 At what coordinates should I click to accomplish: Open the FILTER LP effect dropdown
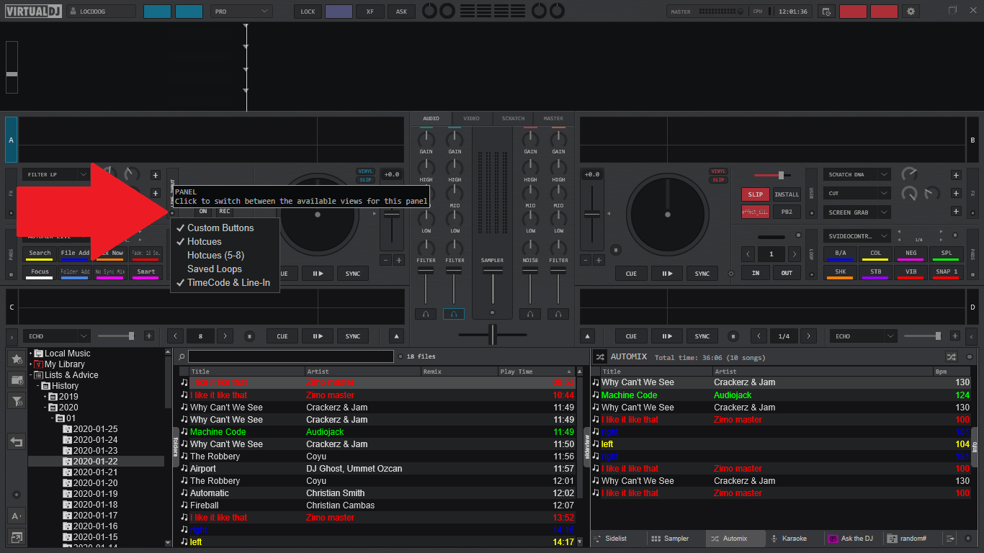pos(55,174)
